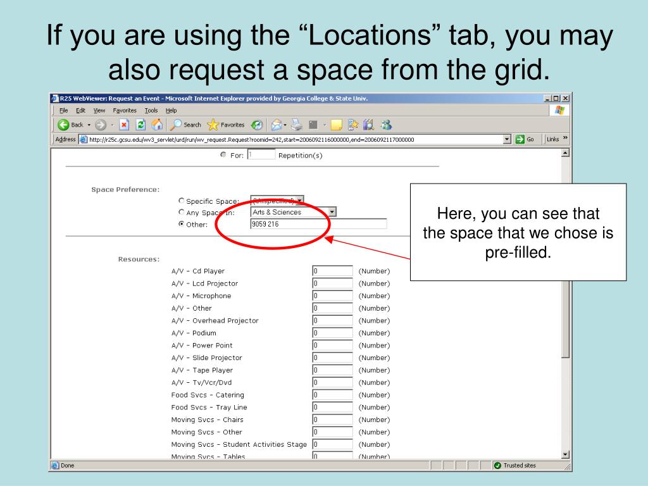Viewport: 648px width, 486px height.
Task: Select the 'Specific Space' radio button
Action: click(181, 201)
